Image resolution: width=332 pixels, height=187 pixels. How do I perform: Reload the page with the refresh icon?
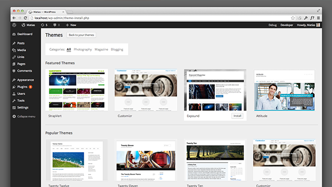pos(25,18)
